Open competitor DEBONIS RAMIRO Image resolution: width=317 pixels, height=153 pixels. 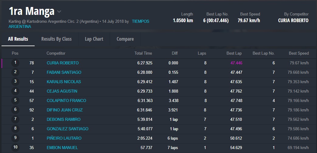point(64,119)
